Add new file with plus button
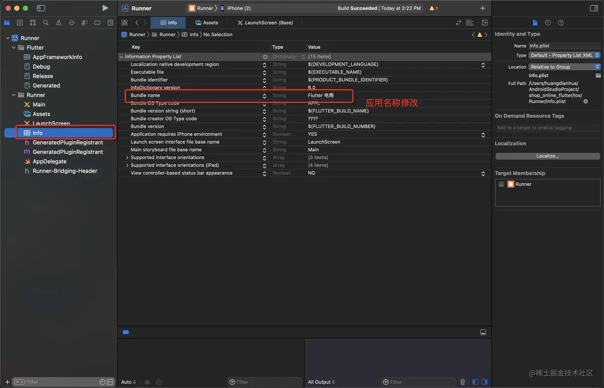The height and width of the screenshot is (388, 604). pos(7,382)
